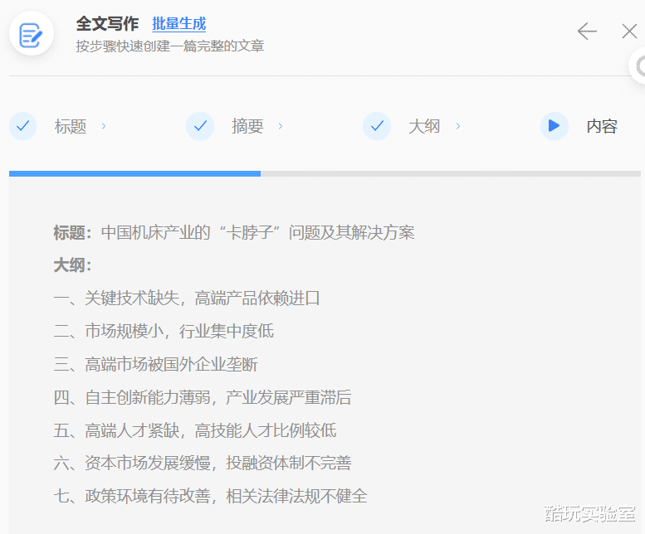Click the blue generation progress bar
645x534 pixels.
coord(135,174)
